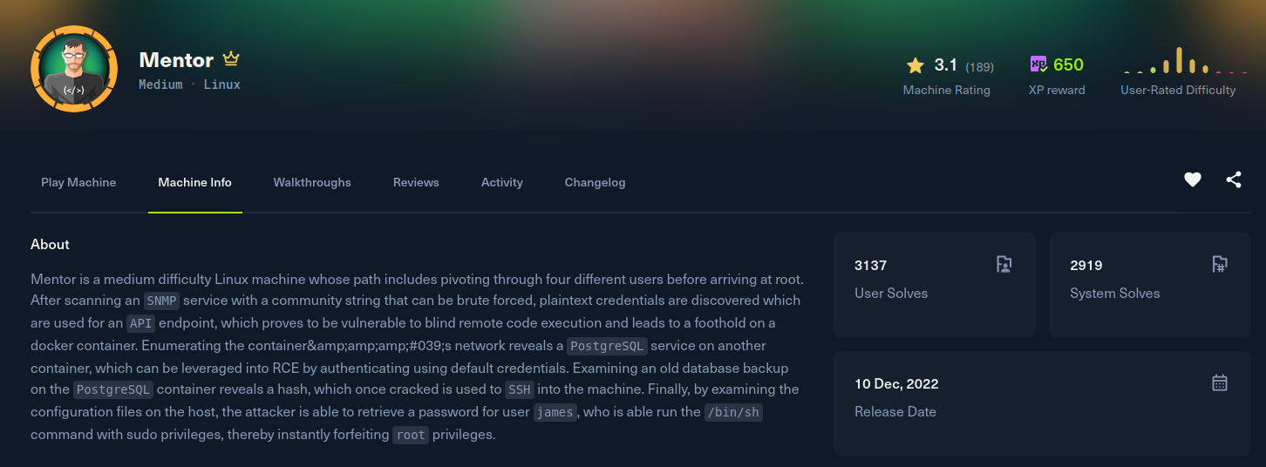Viewport: 1266px width, 467px height.
Task: Click the /bin/sh code tag
Action: (734, 412)
